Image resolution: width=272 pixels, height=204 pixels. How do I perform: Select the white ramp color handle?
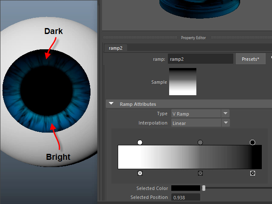[x=140, y=142]
